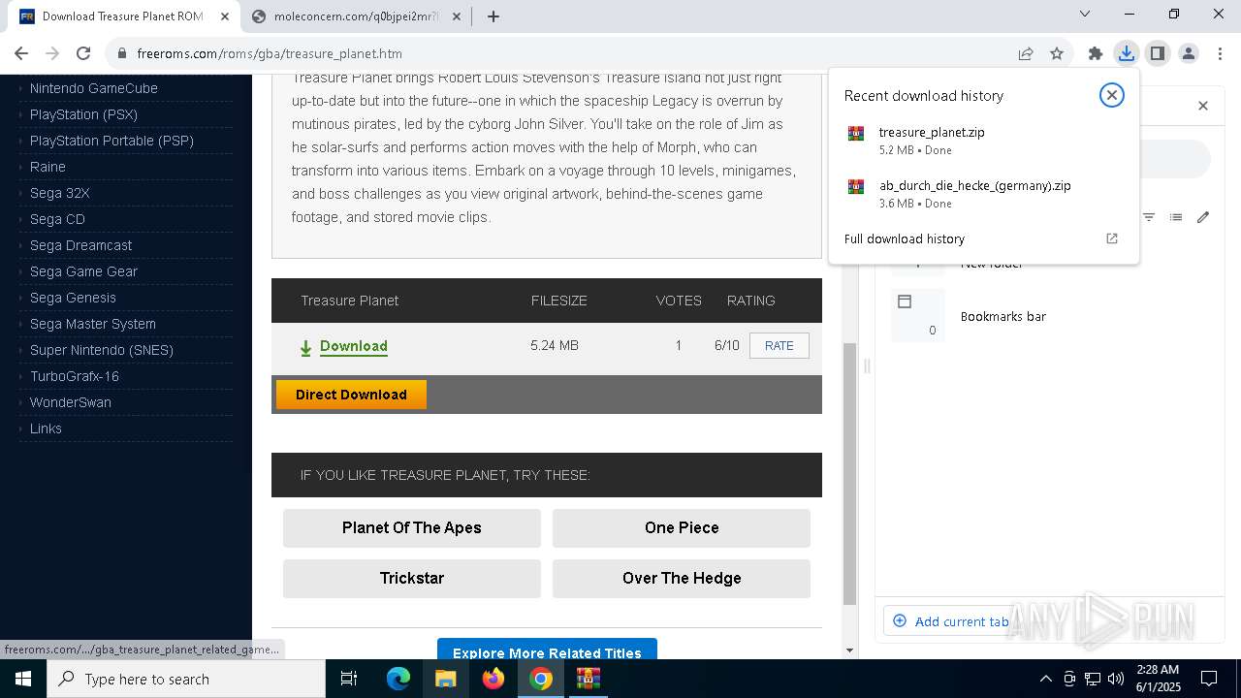Click the Share this page icon
This screenshot has width=1241, height=698.
click(x=1026, y=53)
